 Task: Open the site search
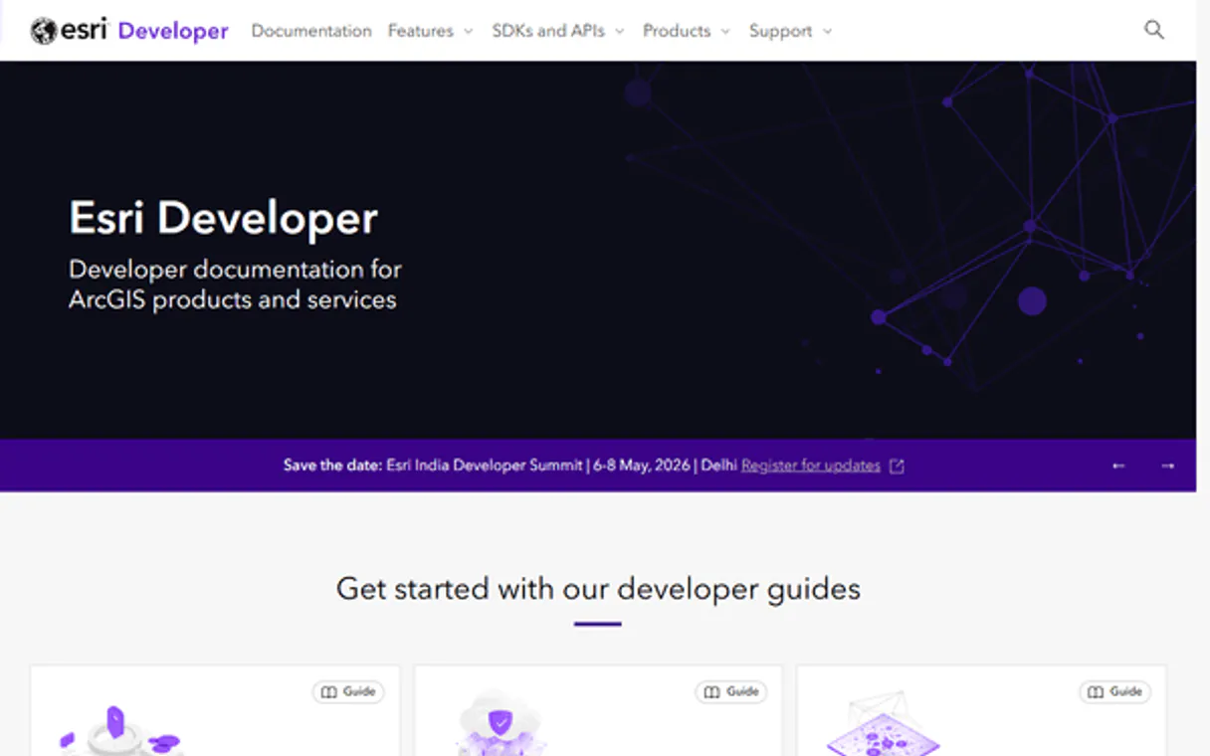(x=1153, y=30)
